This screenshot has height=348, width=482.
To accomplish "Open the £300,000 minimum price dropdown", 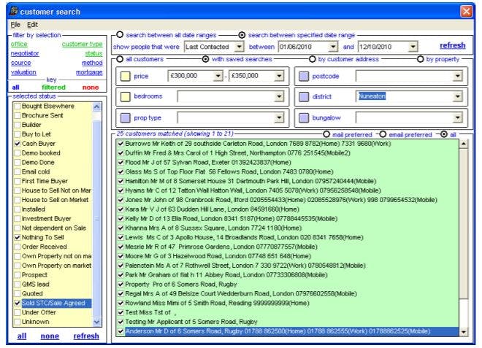I will pyautogui.click(x=218, y=76).
